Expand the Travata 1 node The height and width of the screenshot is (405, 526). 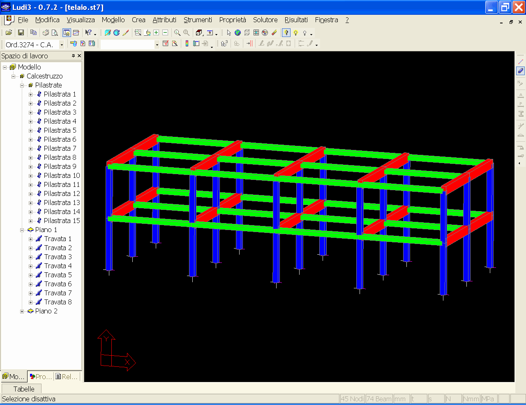coord(30,239)
